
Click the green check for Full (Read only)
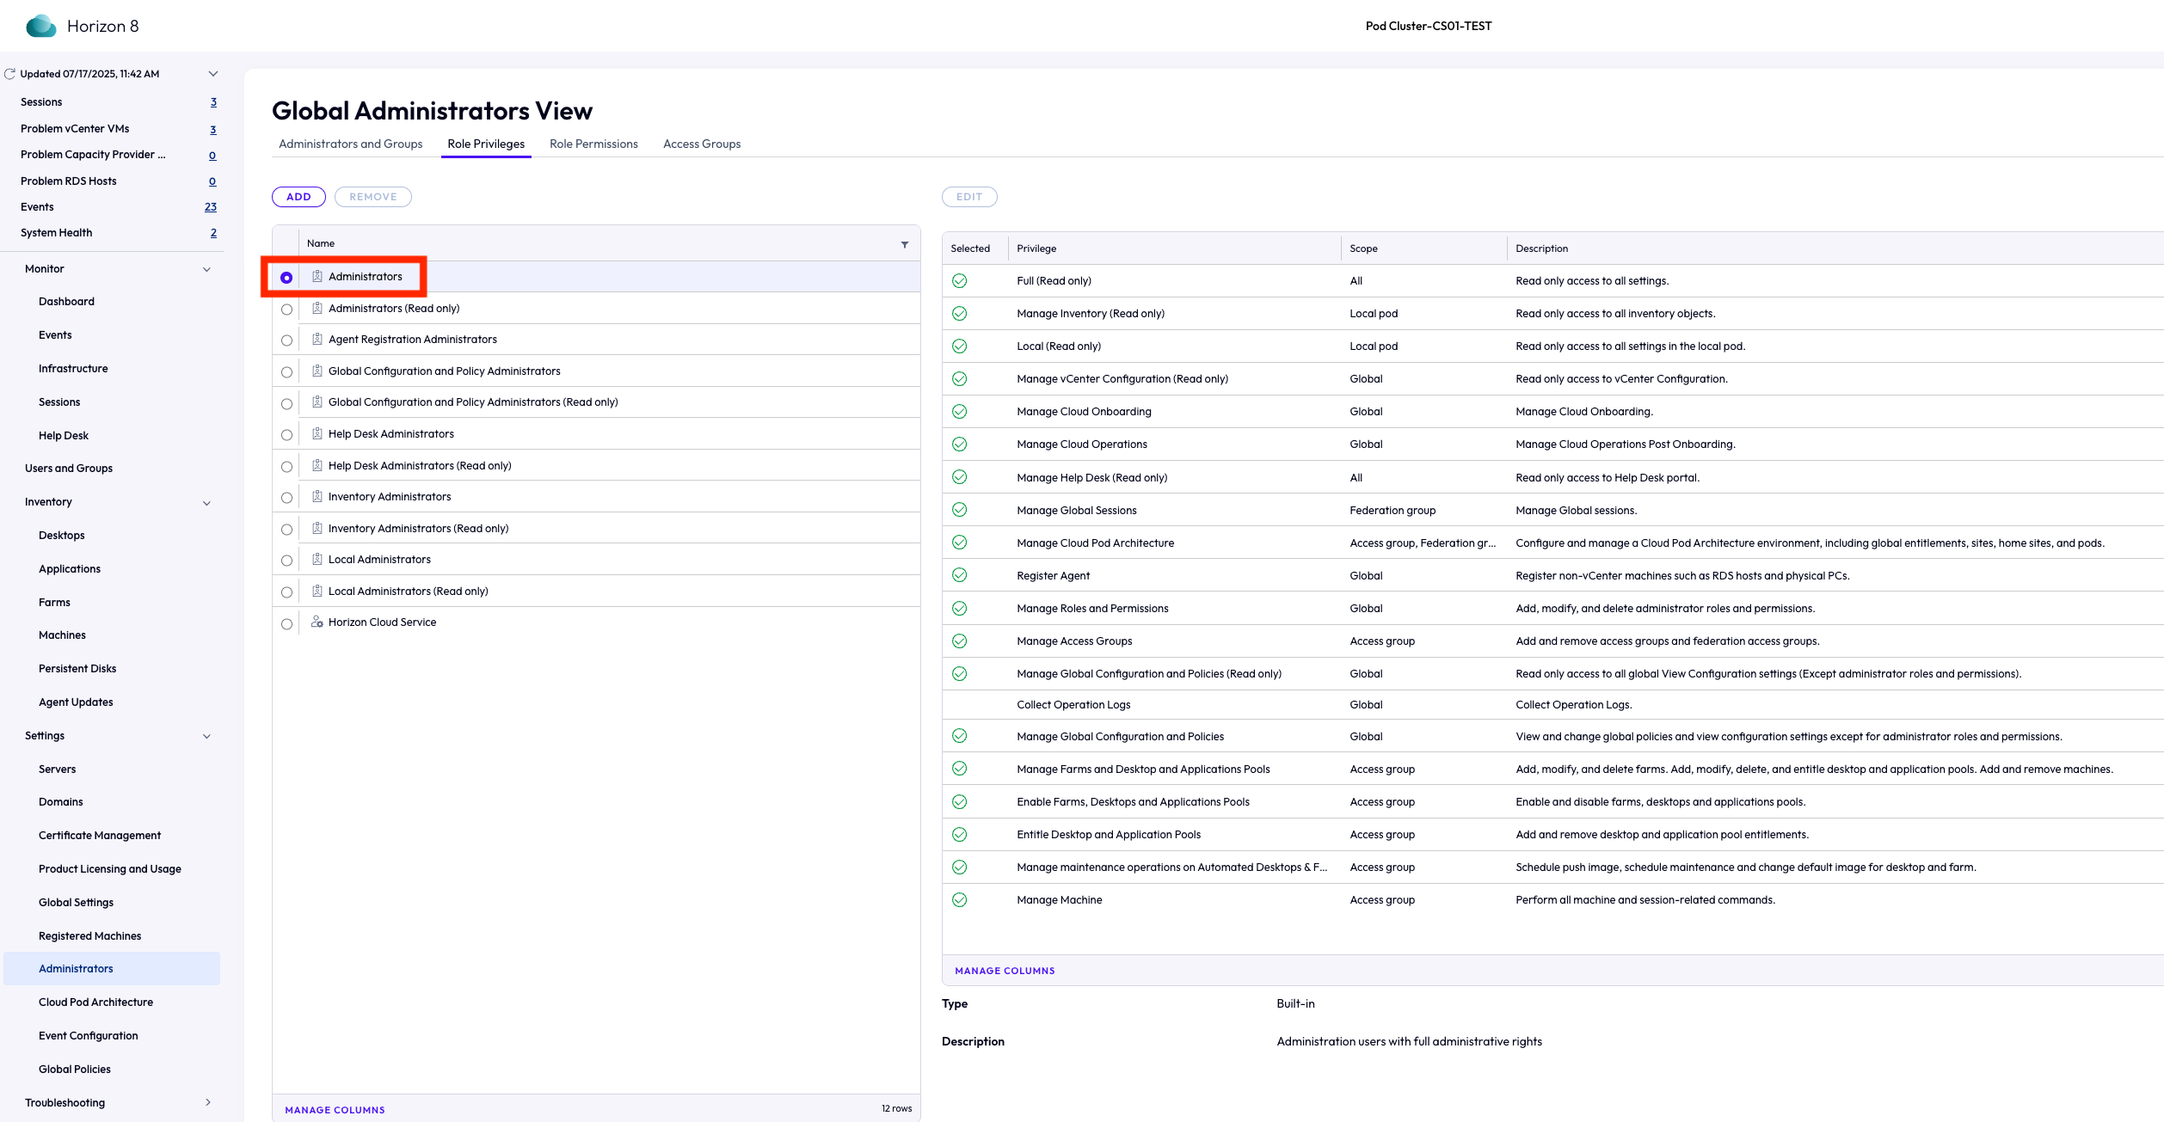pyautogui.click(x=959, y=281)
